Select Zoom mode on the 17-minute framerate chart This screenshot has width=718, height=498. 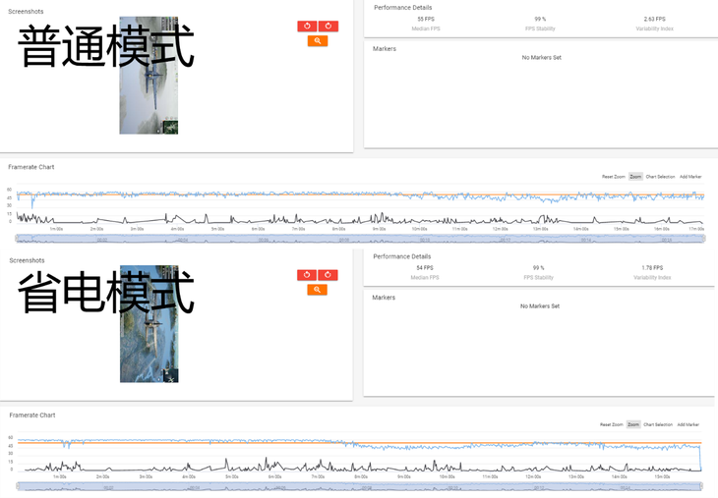635,177
